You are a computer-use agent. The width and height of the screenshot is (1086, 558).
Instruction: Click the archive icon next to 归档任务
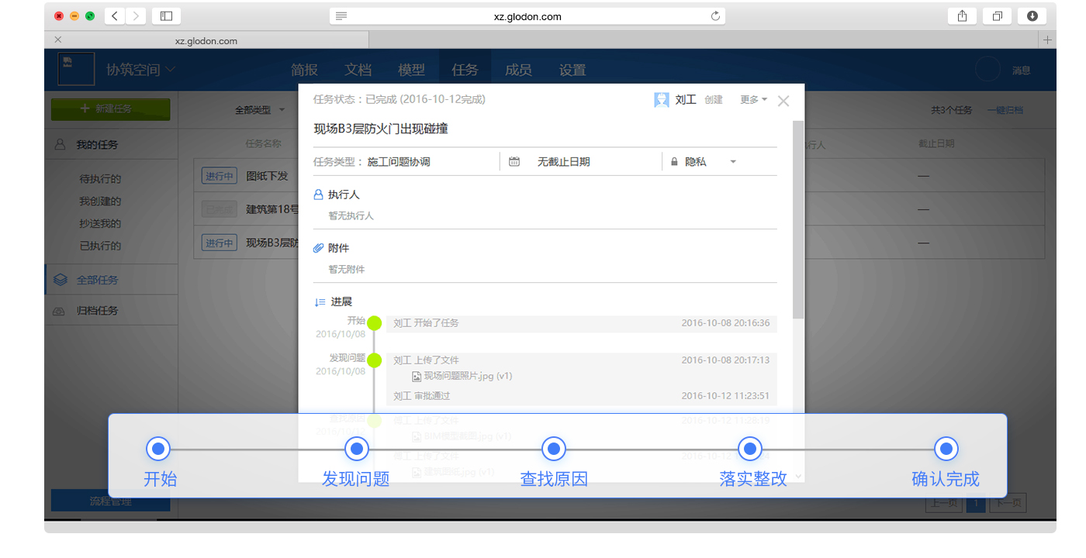tap(61, 310)
